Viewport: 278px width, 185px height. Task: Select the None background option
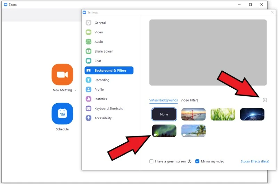tap(164, 114)
